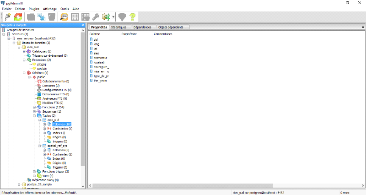This screenshot has width=366, height=195.
Task: Click the tab list dropdown arrow at right
Action: tap(363, 27)
